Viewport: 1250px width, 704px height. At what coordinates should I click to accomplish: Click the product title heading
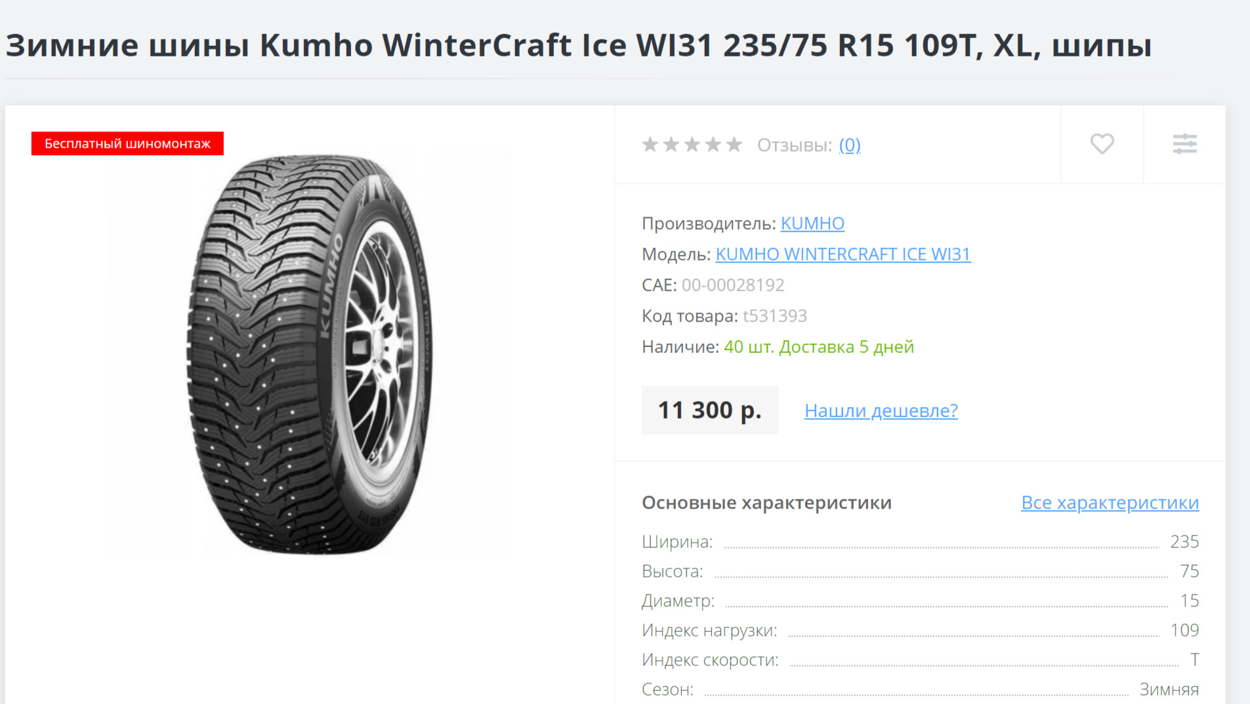579,45
